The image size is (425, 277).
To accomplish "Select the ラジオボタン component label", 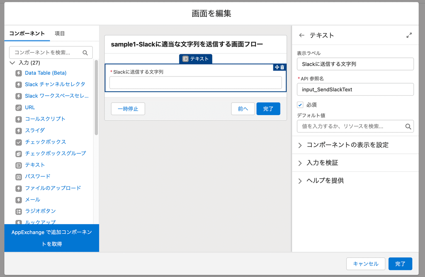I will click(40, 211).
